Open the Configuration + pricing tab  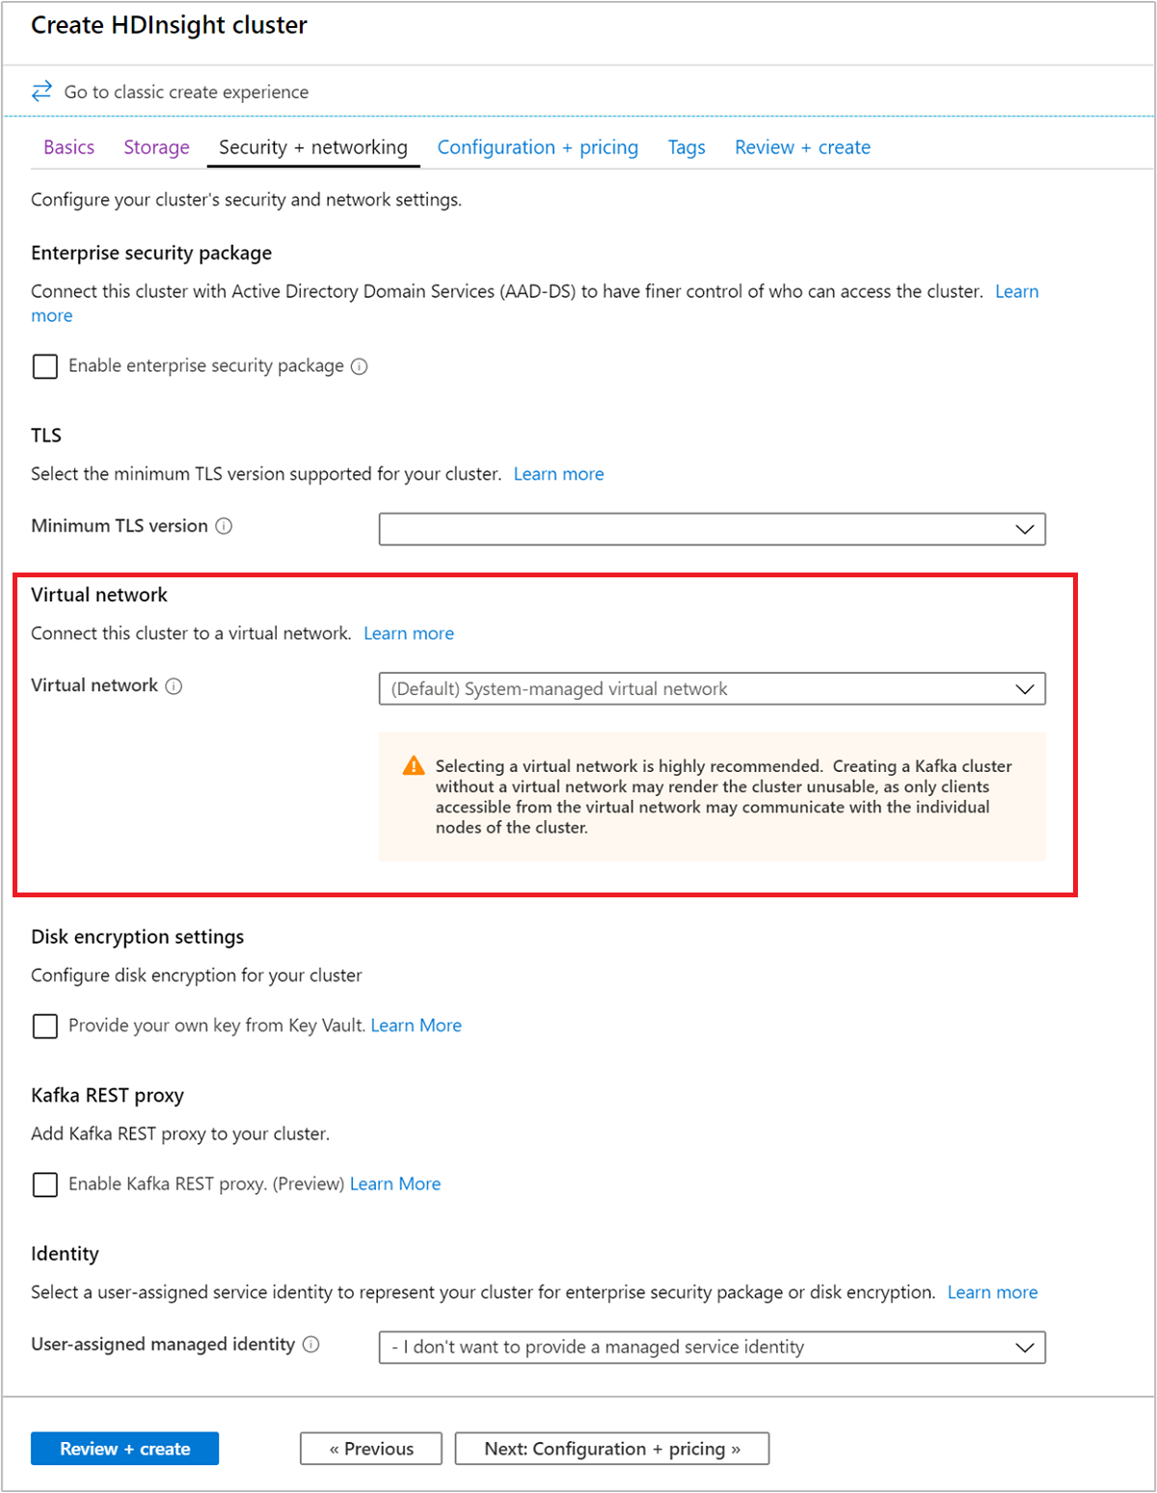537,147
